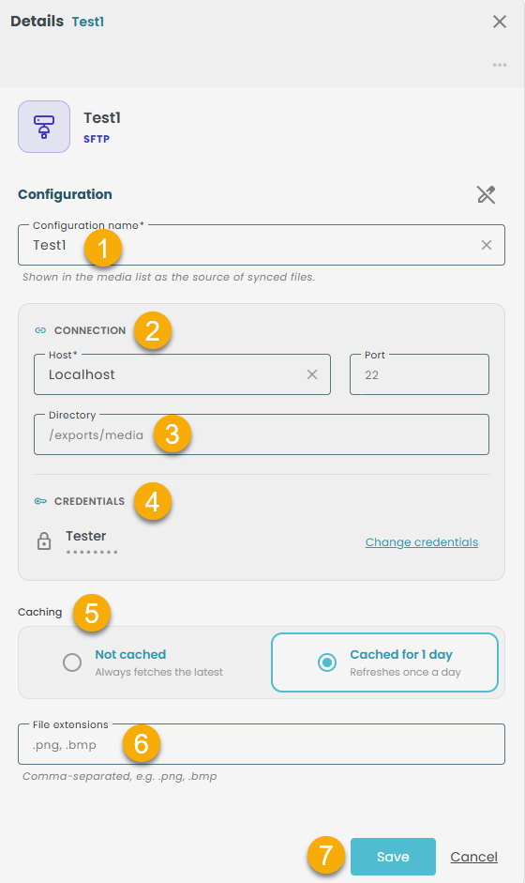Clear the Host field with the X icon
This screenshot has height=883, width=525.
(x=312, y=374)
